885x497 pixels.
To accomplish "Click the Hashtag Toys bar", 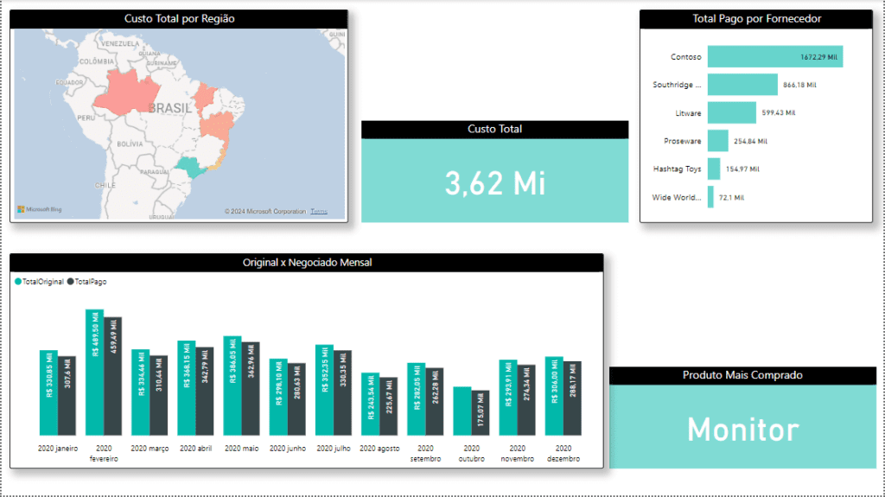I will pos(714,169).
